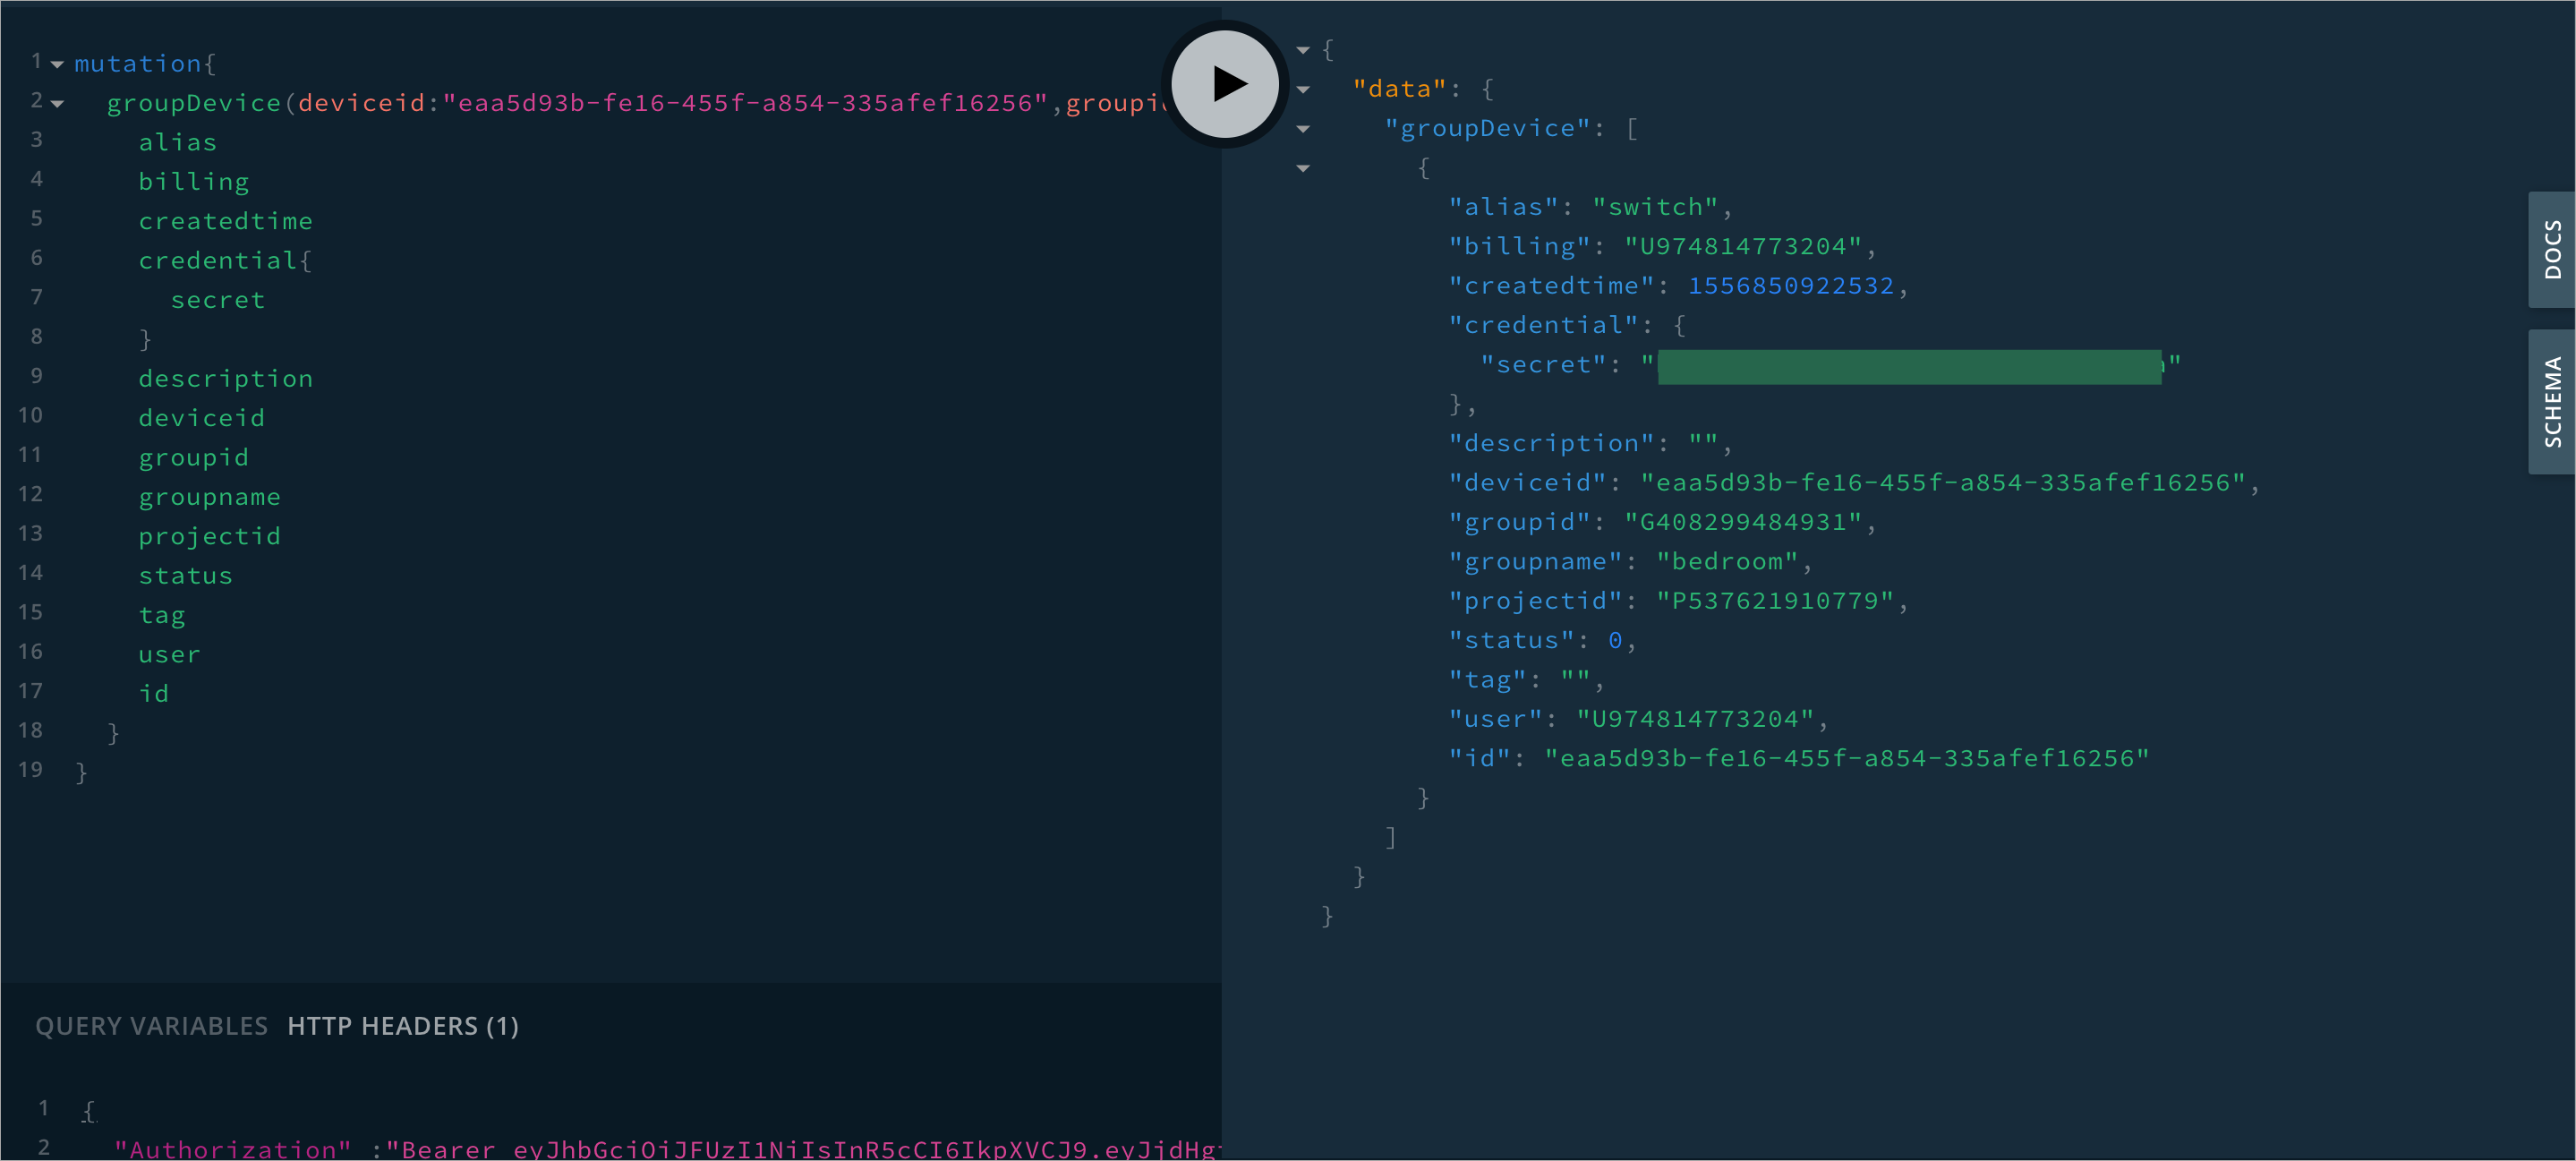Run the mutation with the play button
Image resolution: width=2576 pixels, height=1161 pixels.
[1224, 84]
